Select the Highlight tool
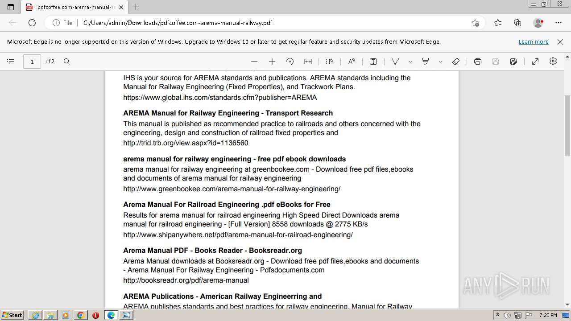The height and width of the screenshot is (321, 571). [426, 62]
